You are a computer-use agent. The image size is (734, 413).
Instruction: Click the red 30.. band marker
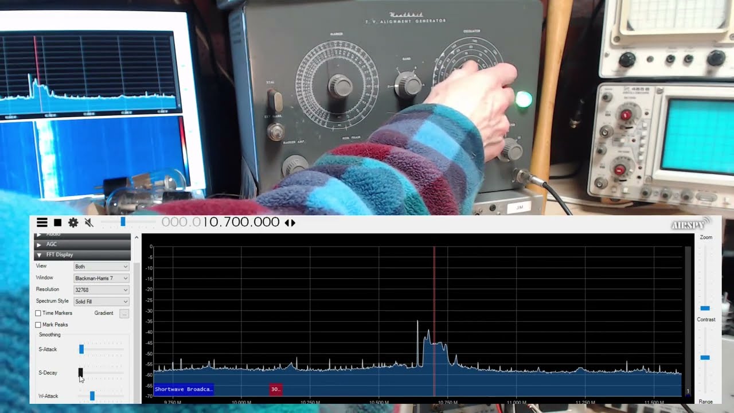coord(276,389)
